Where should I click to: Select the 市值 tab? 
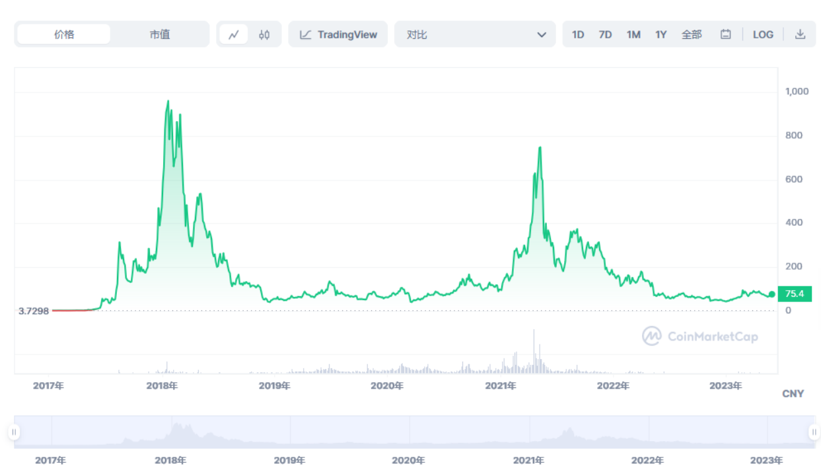pyautogui.click(x=159, y=34)
